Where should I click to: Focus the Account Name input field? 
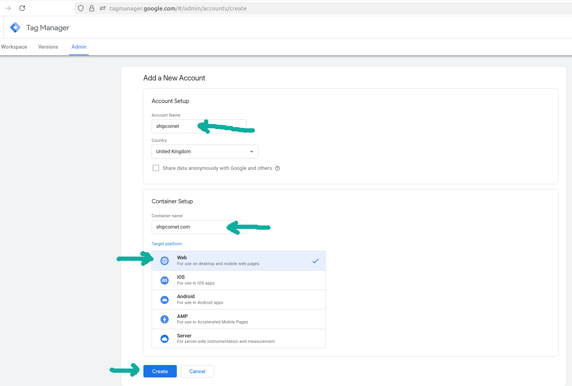coord(199,126)
